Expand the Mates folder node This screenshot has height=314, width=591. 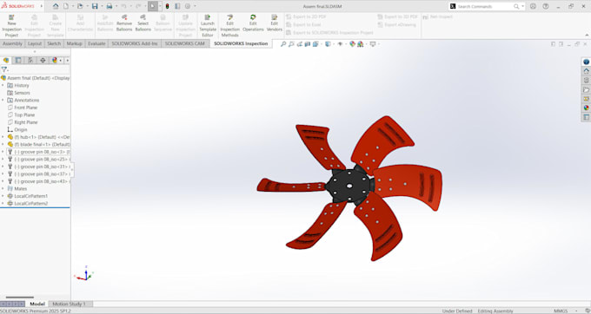pos(3,188)
